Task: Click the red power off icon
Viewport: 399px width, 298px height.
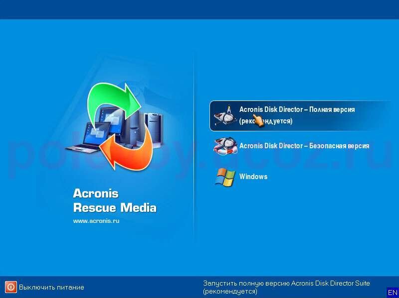Action: coord(11,287)
